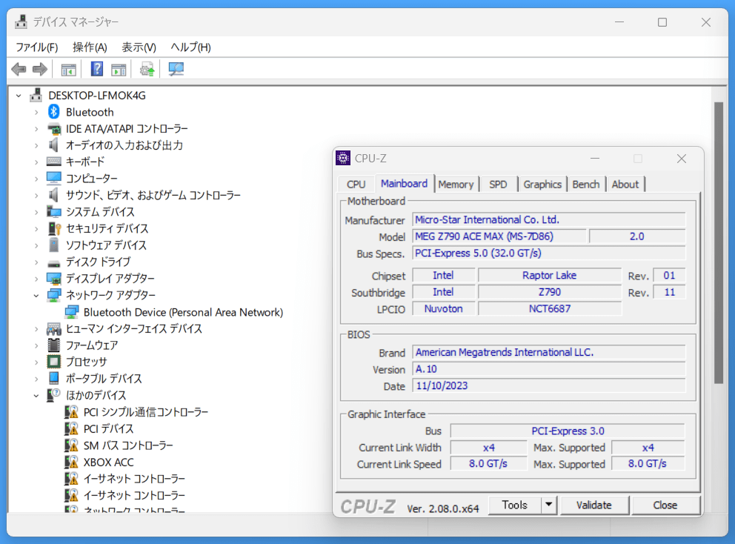This screenshot has height=544, width=735.
Task: Collapse the ほかのデバイス category arrow
Action: click(x=36, y=395)
